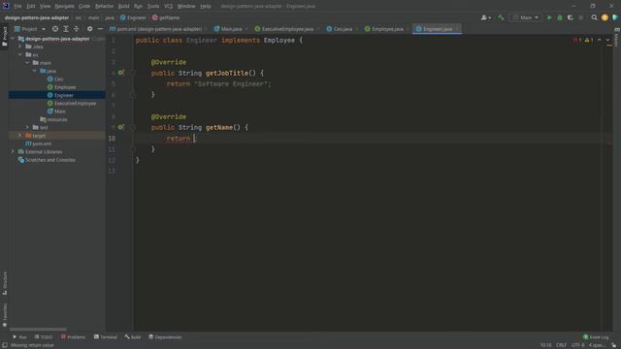Click the Expand All icon in Project panel
The width and height of the screenshot is (621, 349).
coord(66,29)
